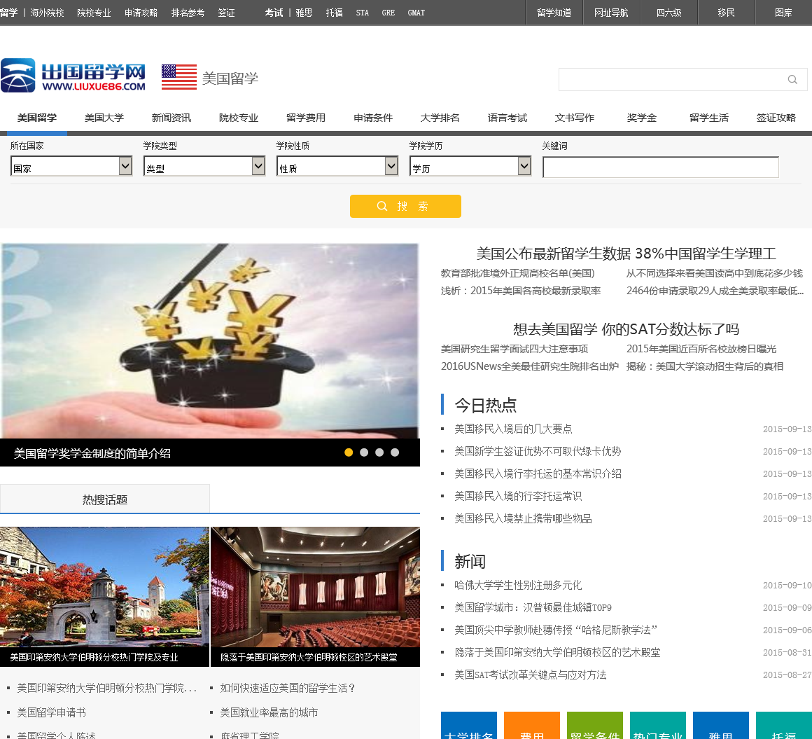Click the liuxue86.com site logo
812x739 pixels.
tap(73, 76)
